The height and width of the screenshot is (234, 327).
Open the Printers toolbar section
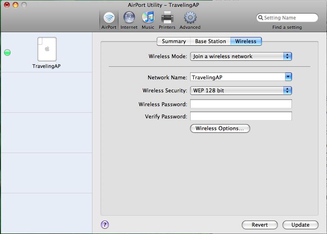click(167, 20)
